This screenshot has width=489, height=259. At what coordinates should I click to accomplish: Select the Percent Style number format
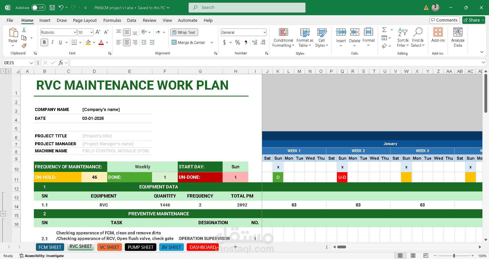237,43
